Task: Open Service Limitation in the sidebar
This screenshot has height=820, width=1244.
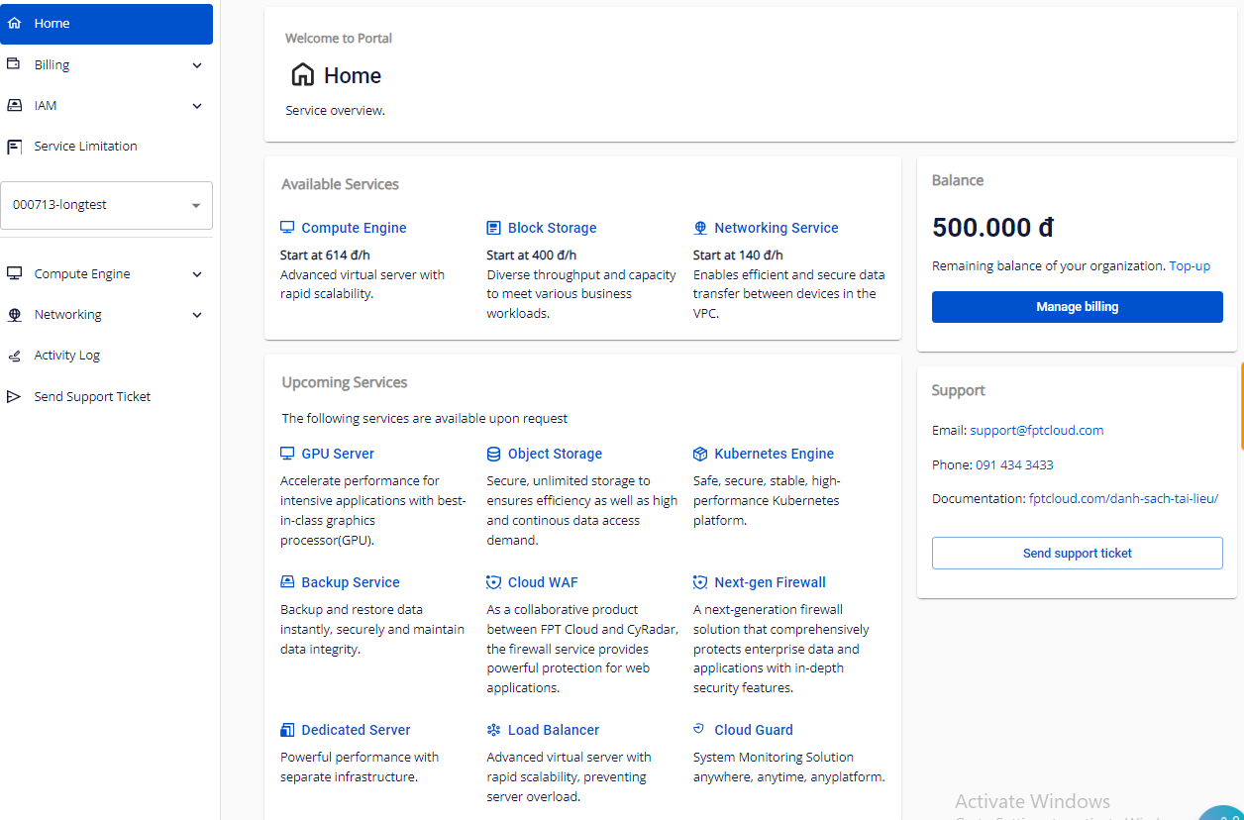Action: tap(85, 147)
